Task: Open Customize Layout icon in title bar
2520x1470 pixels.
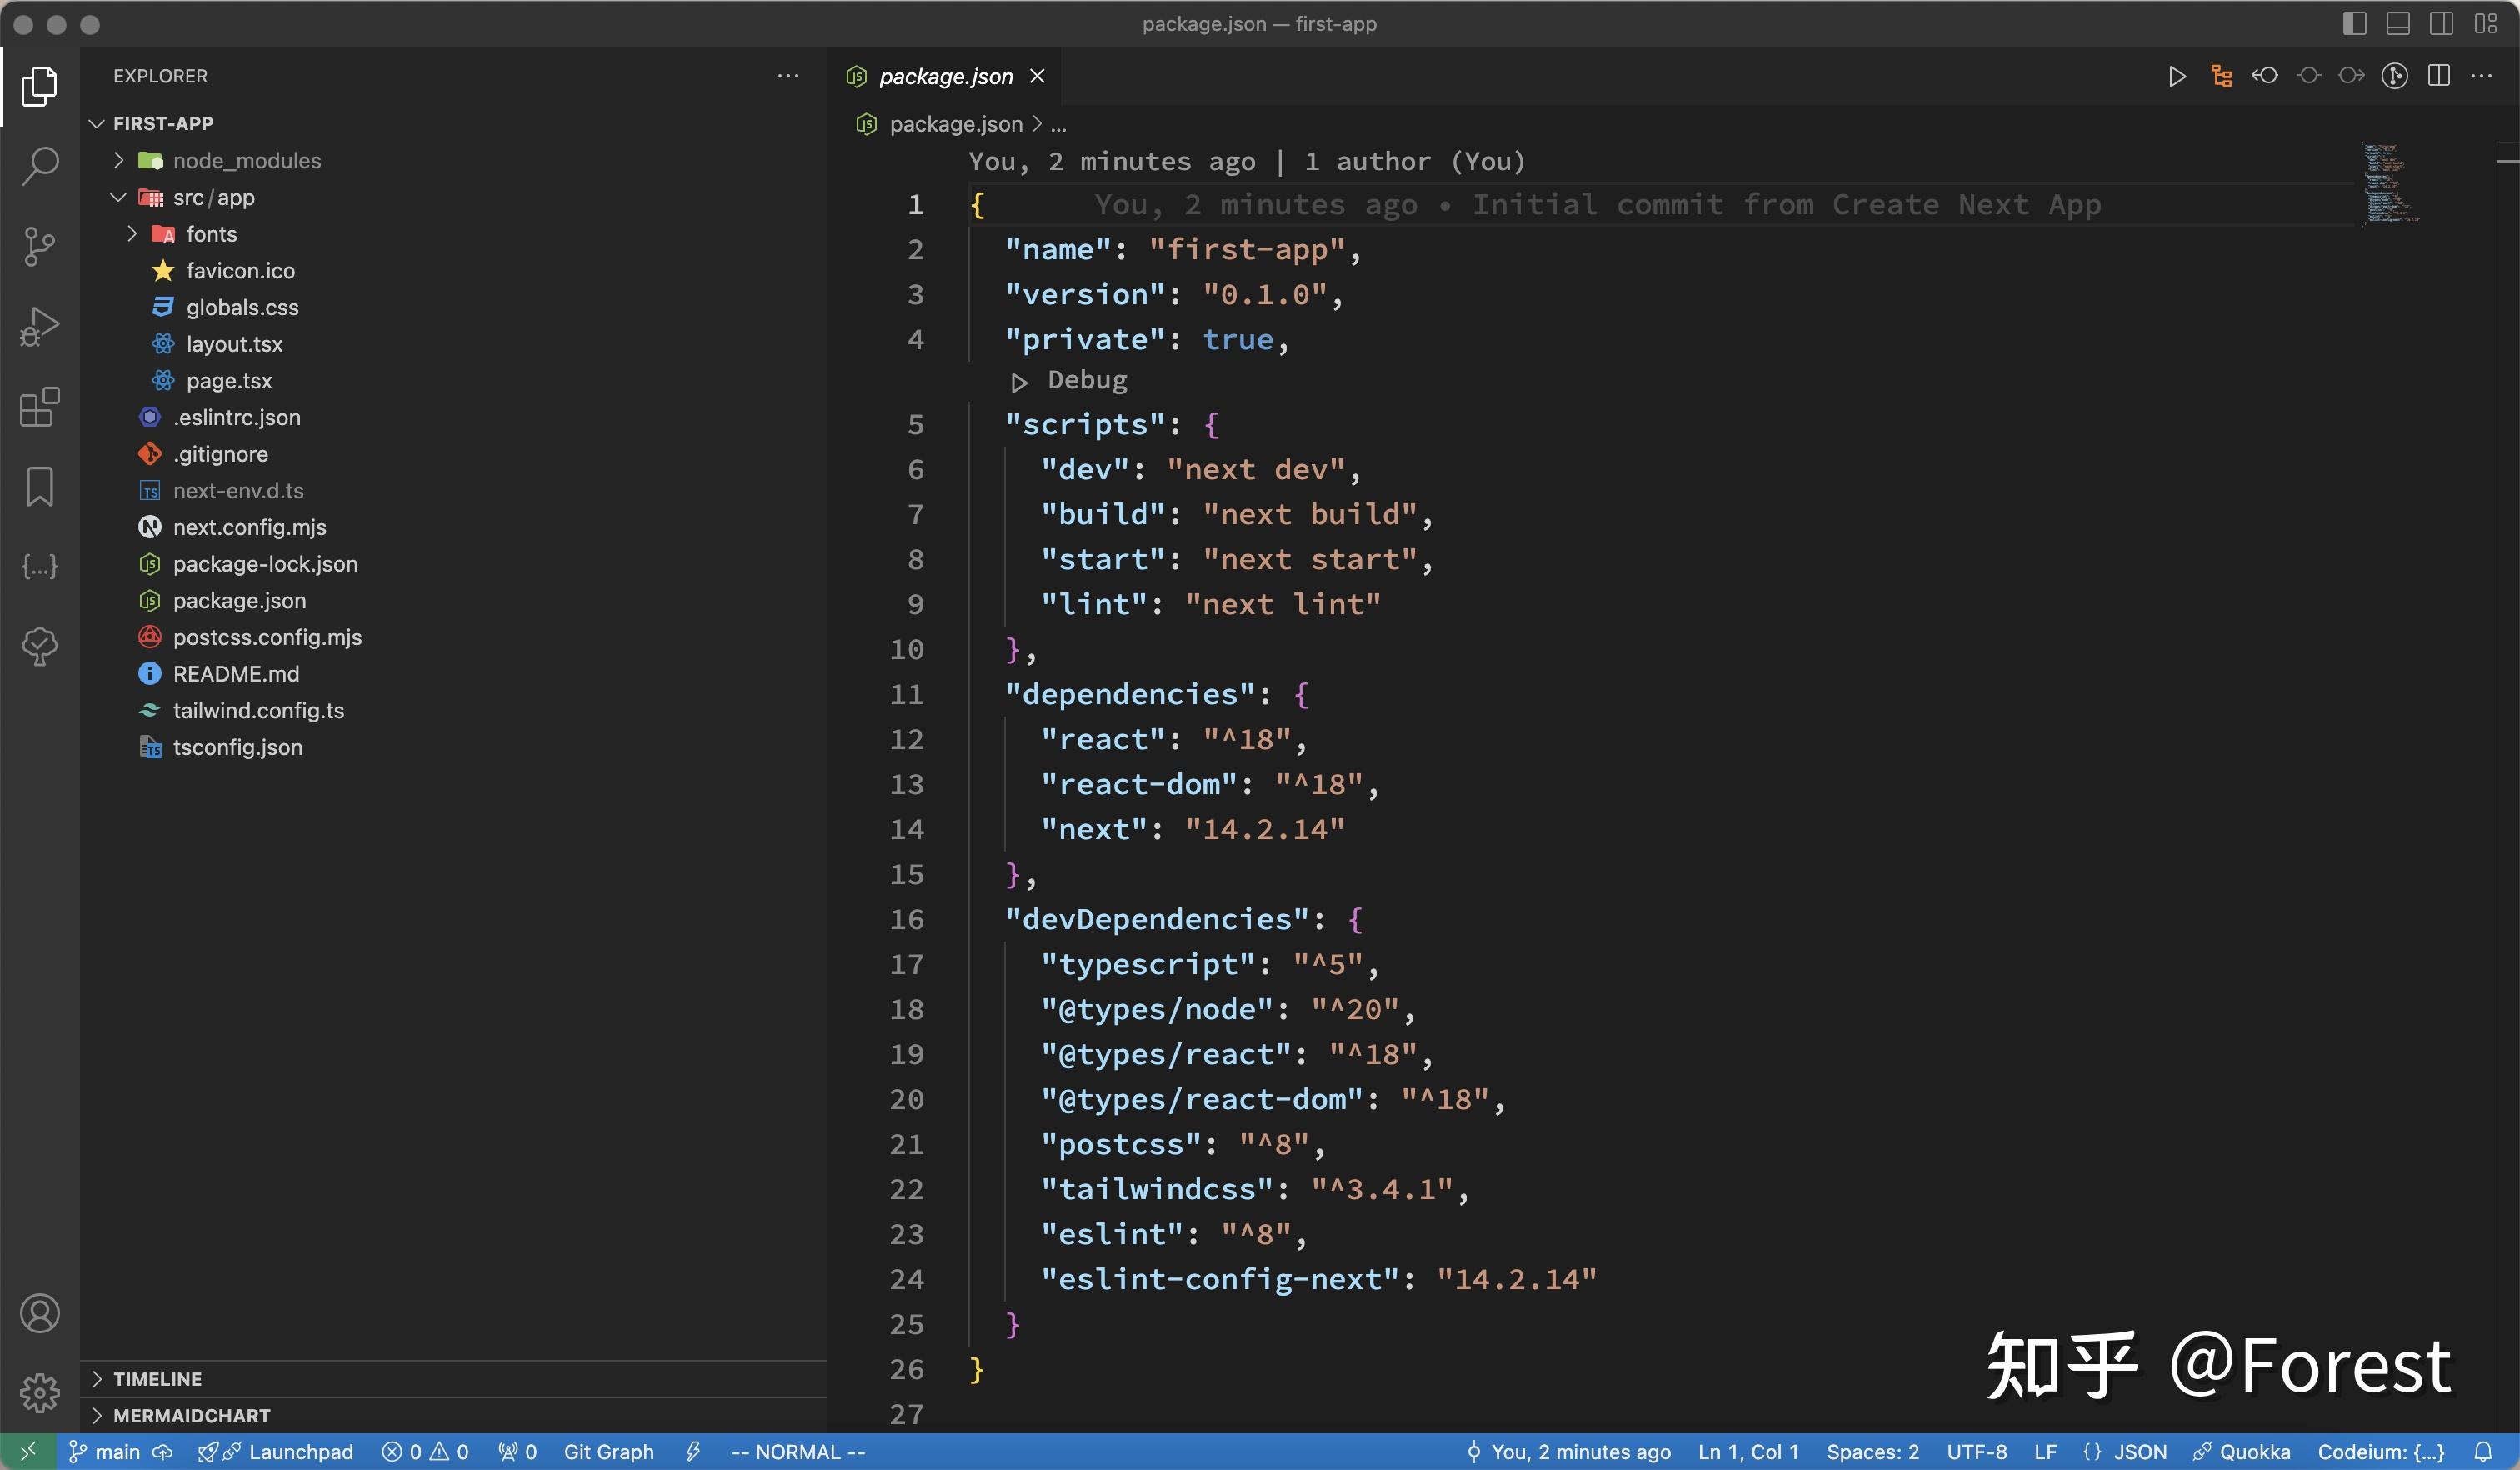Action: click(x=2486, y=24)
